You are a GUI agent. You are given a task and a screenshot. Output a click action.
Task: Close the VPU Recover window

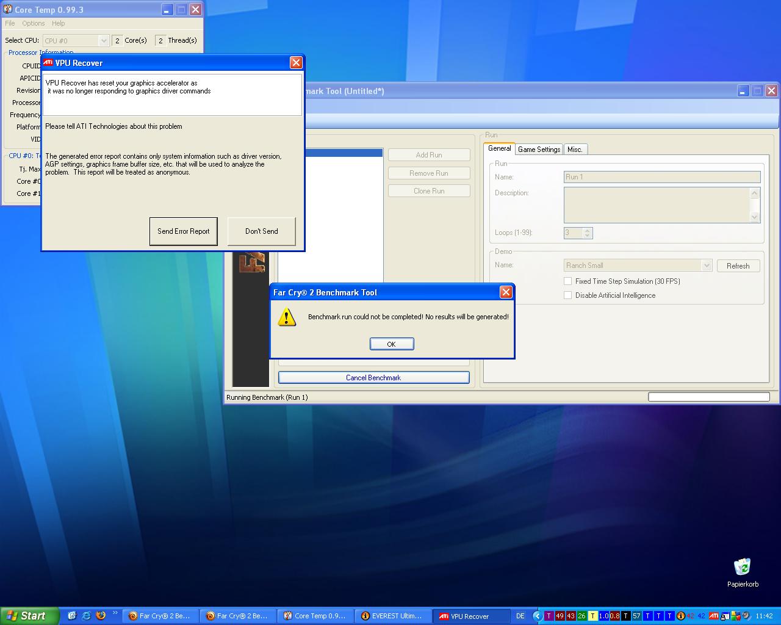tap(296, 62)
